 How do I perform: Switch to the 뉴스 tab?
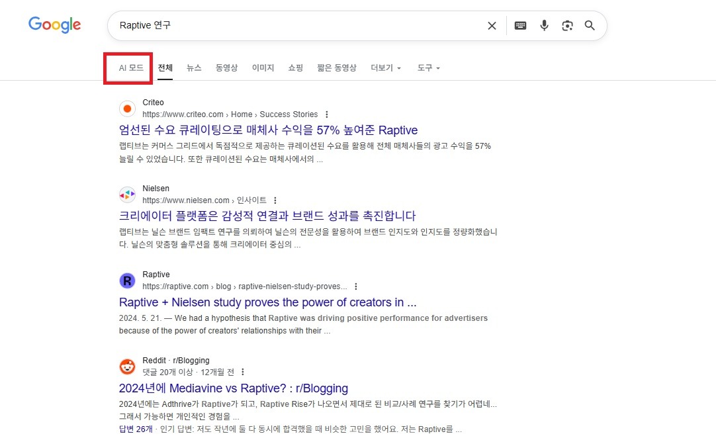pos(194,68)
